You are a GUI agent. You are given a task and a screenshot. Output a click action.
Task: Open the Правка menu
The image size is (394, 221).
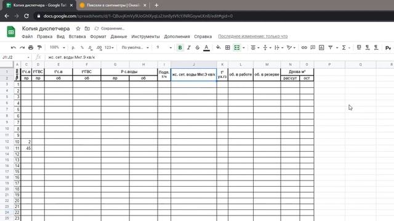[45, 37]
